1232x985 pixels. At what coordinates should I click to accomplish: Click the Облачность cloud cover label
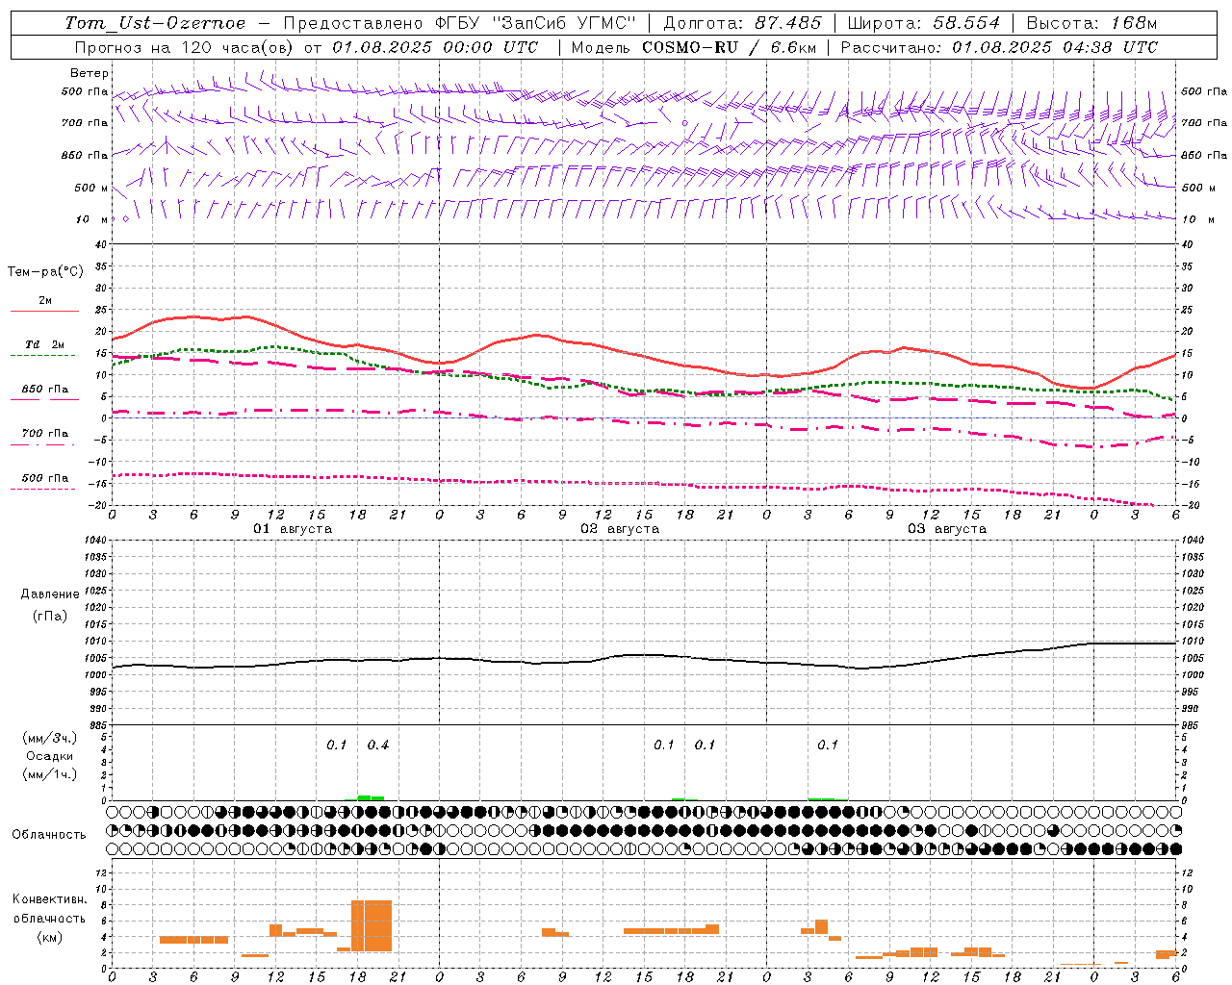tap(49, 835)
